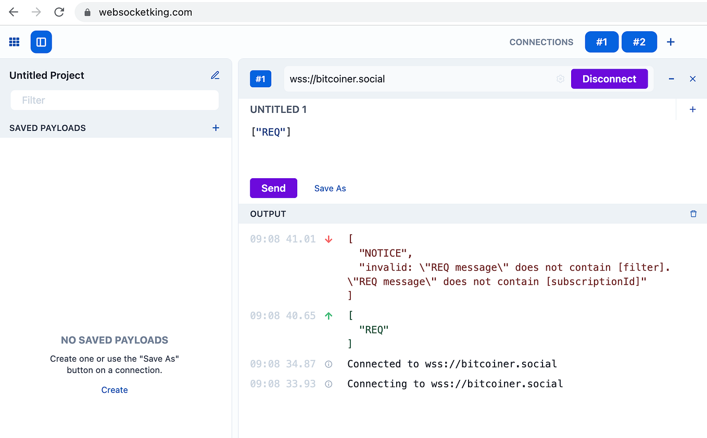
Task: Expand the outgoing REQ message entry
Action: (x=329, y=315)
